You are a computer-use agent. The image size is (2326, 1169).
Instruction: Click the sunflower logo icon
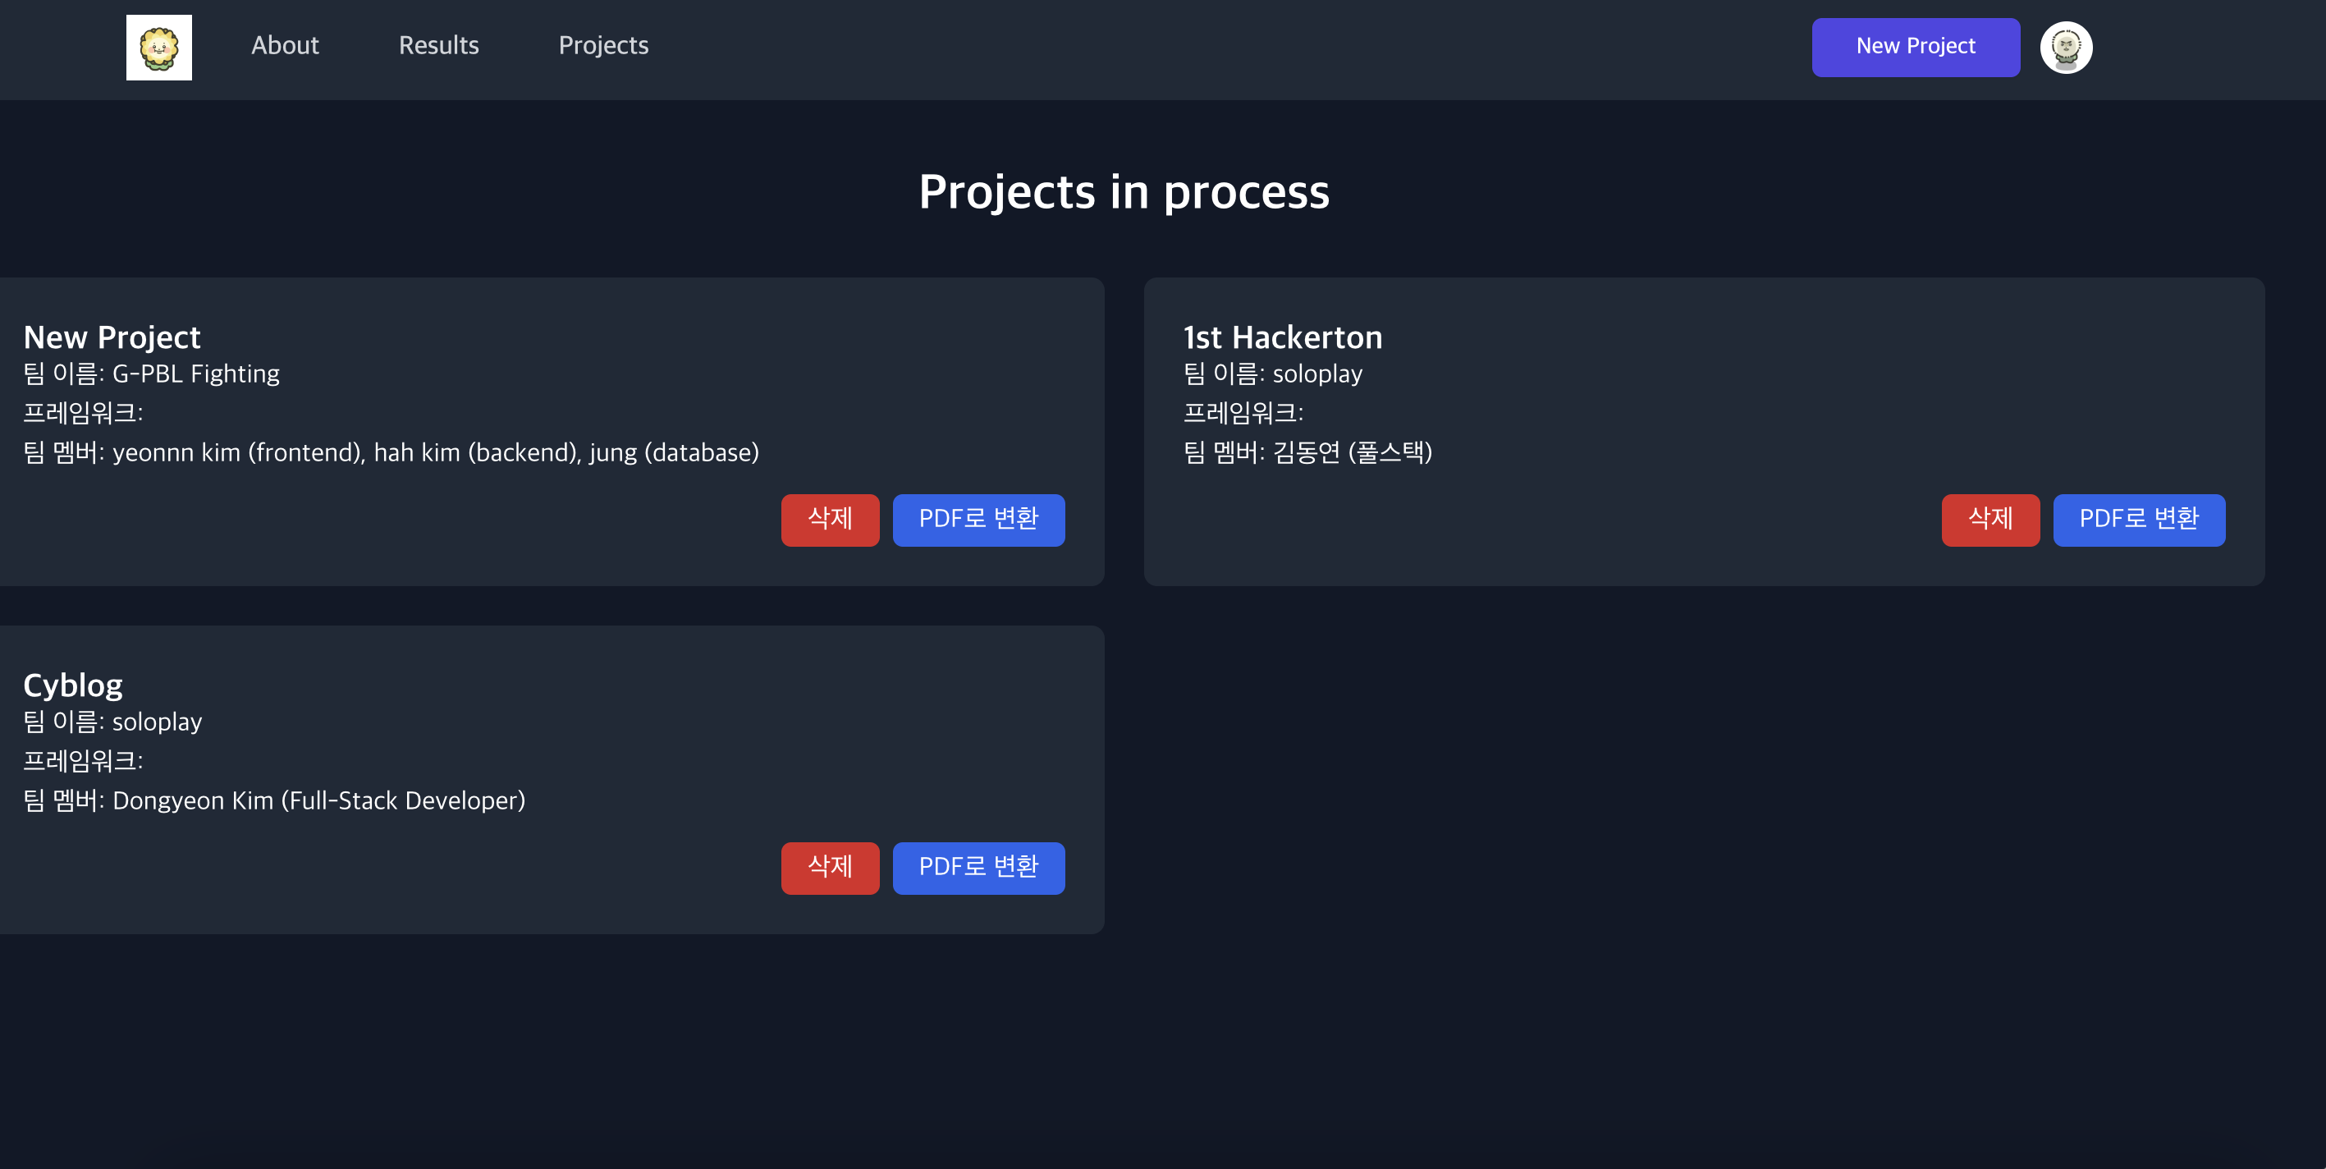tap(159, 47)
